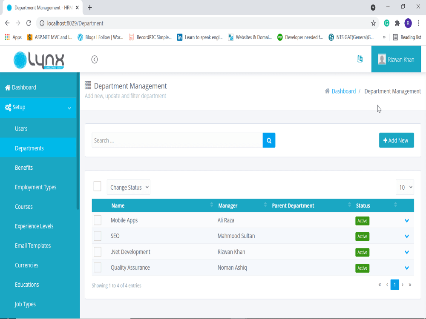
Task: Open Courses in the sidebar
Action: click(x=38, y=207)
